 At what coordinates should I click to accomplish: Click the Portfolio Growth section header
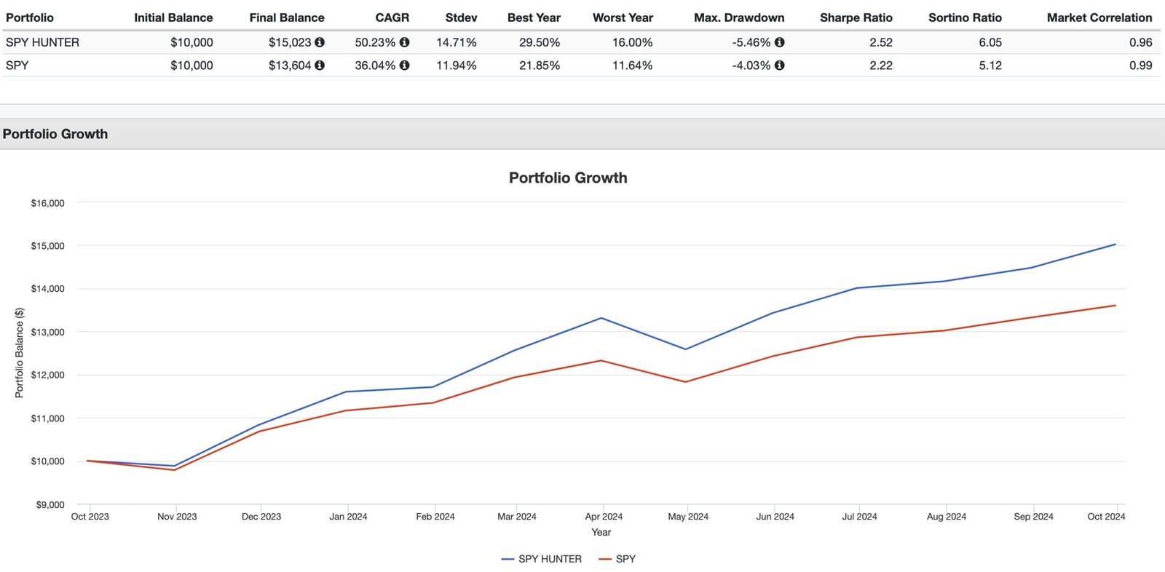pos(55,134)
